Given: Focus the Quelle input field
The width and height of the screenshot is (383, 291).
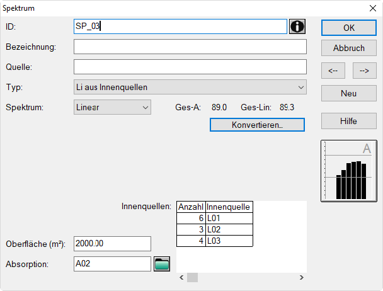Looking at the screenshot, I should pos(190,67).
